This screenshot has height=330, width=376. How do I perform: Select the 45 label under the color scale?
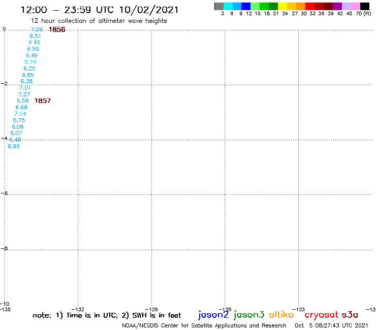tap(349, 13)
